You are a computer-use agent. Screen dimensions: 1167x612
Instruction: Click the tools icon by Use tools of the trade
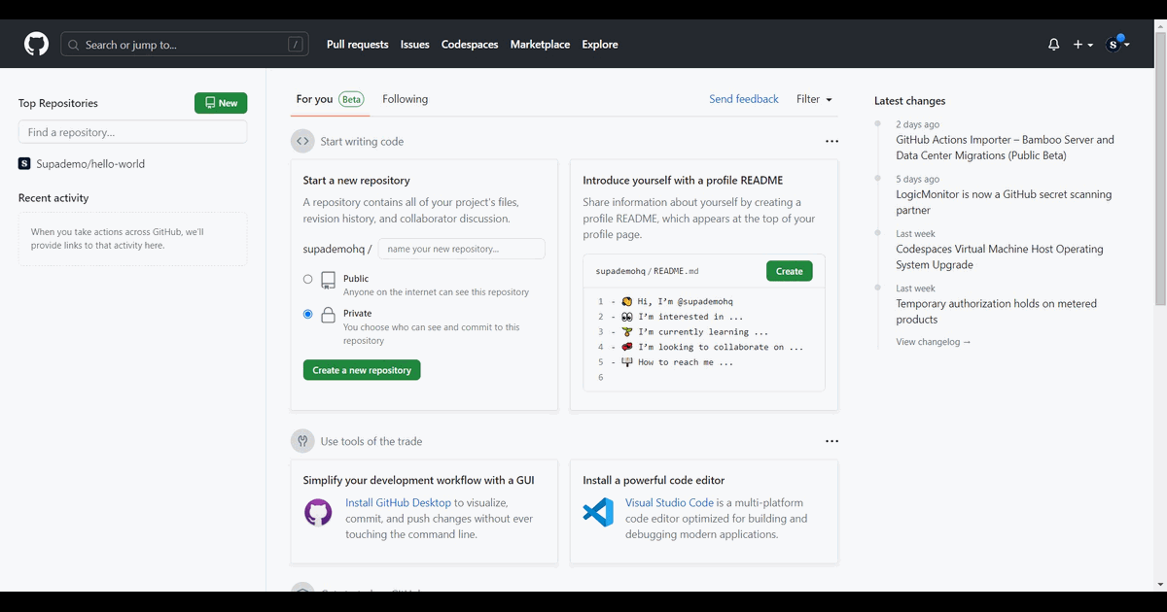coord(302,441)
